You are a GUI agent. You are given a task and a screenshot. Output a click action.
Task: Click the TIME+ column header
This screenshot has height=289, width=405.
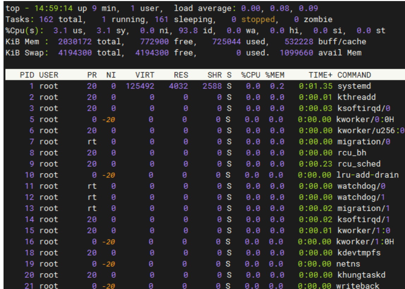point(321,75)
